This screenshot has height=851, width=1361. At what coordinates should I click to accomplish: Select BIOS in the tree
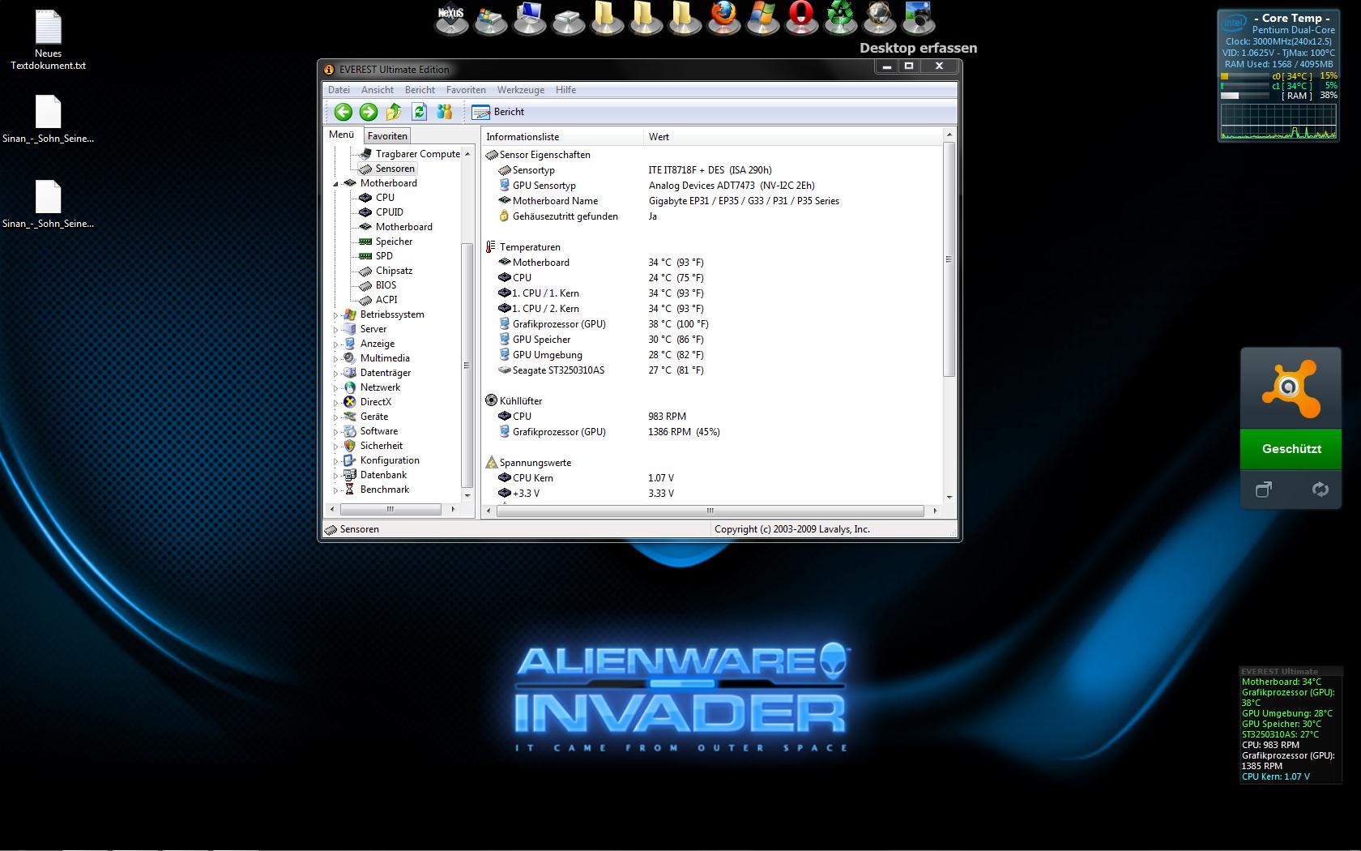pos(386,285)
